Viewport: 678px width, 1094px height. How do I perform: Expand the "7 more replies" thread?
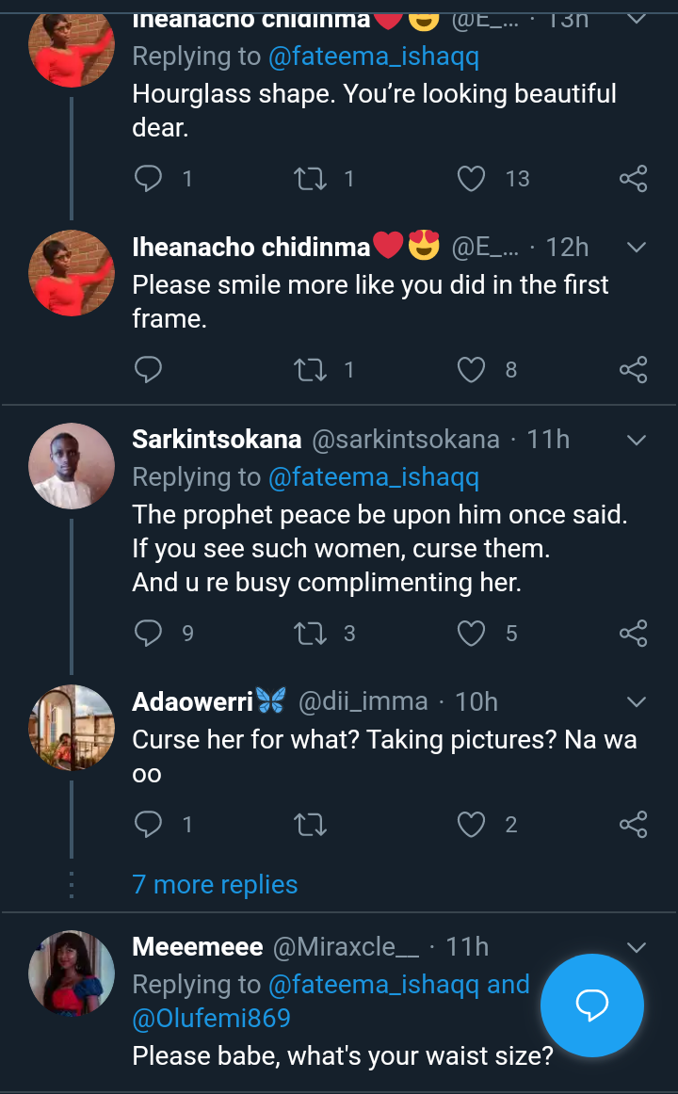point(215,885)
